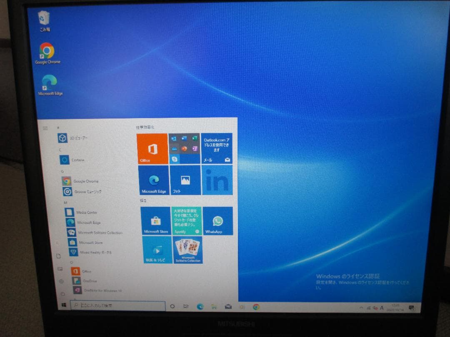Start Google Chrome from the taskbar

point(256,306)
